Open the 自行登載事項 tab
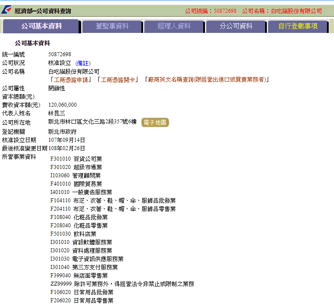 pyautogui.click(x=298, y=26)
